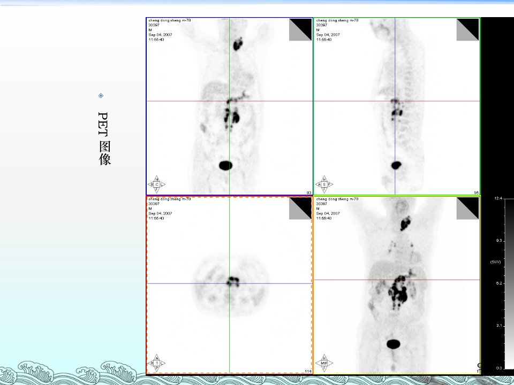Click the 9.3 label on SUV scale

pos(499,241)
